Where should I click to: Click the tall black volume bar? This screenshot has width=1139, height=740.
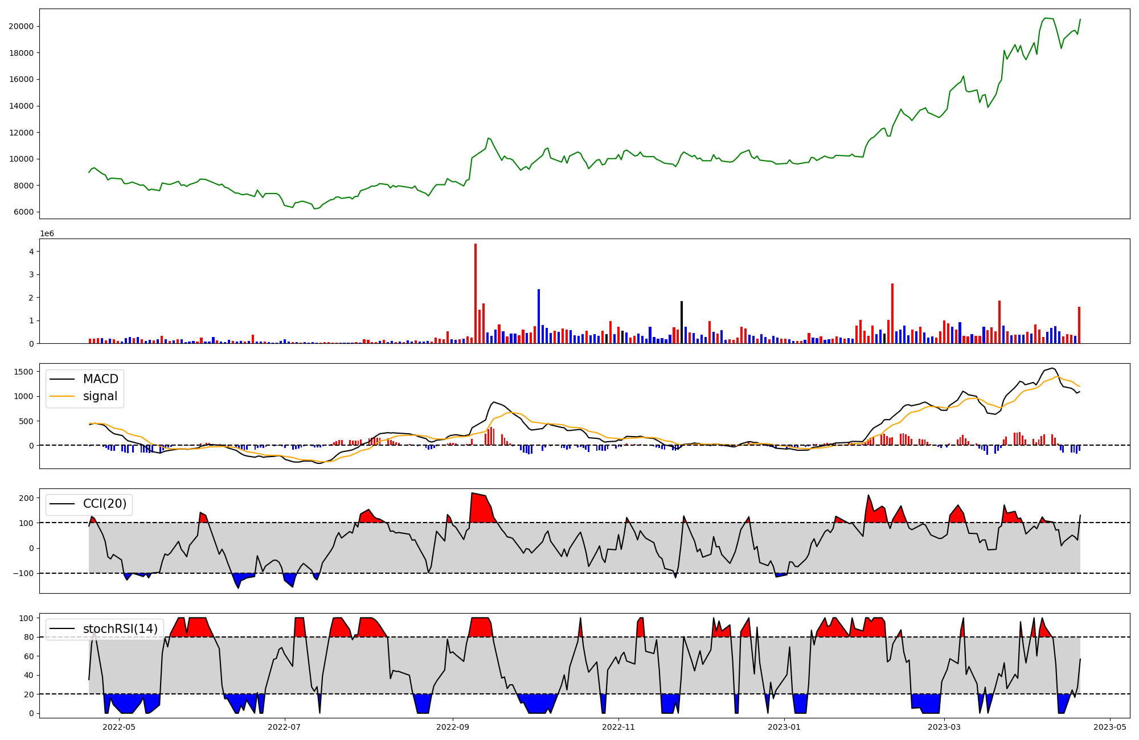[x=682, y=322]
